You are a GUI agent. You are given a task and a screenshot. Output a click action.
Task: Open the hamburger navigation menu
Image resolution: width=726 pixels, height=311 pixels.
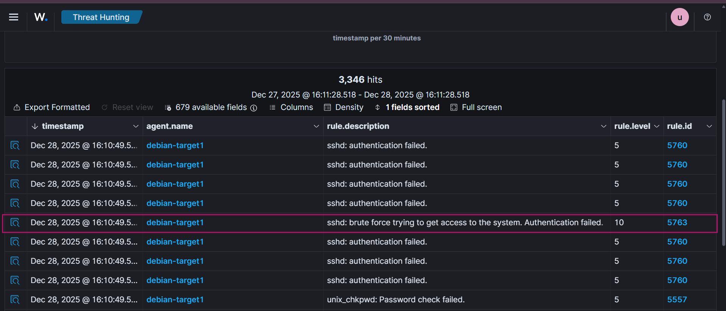14,17
